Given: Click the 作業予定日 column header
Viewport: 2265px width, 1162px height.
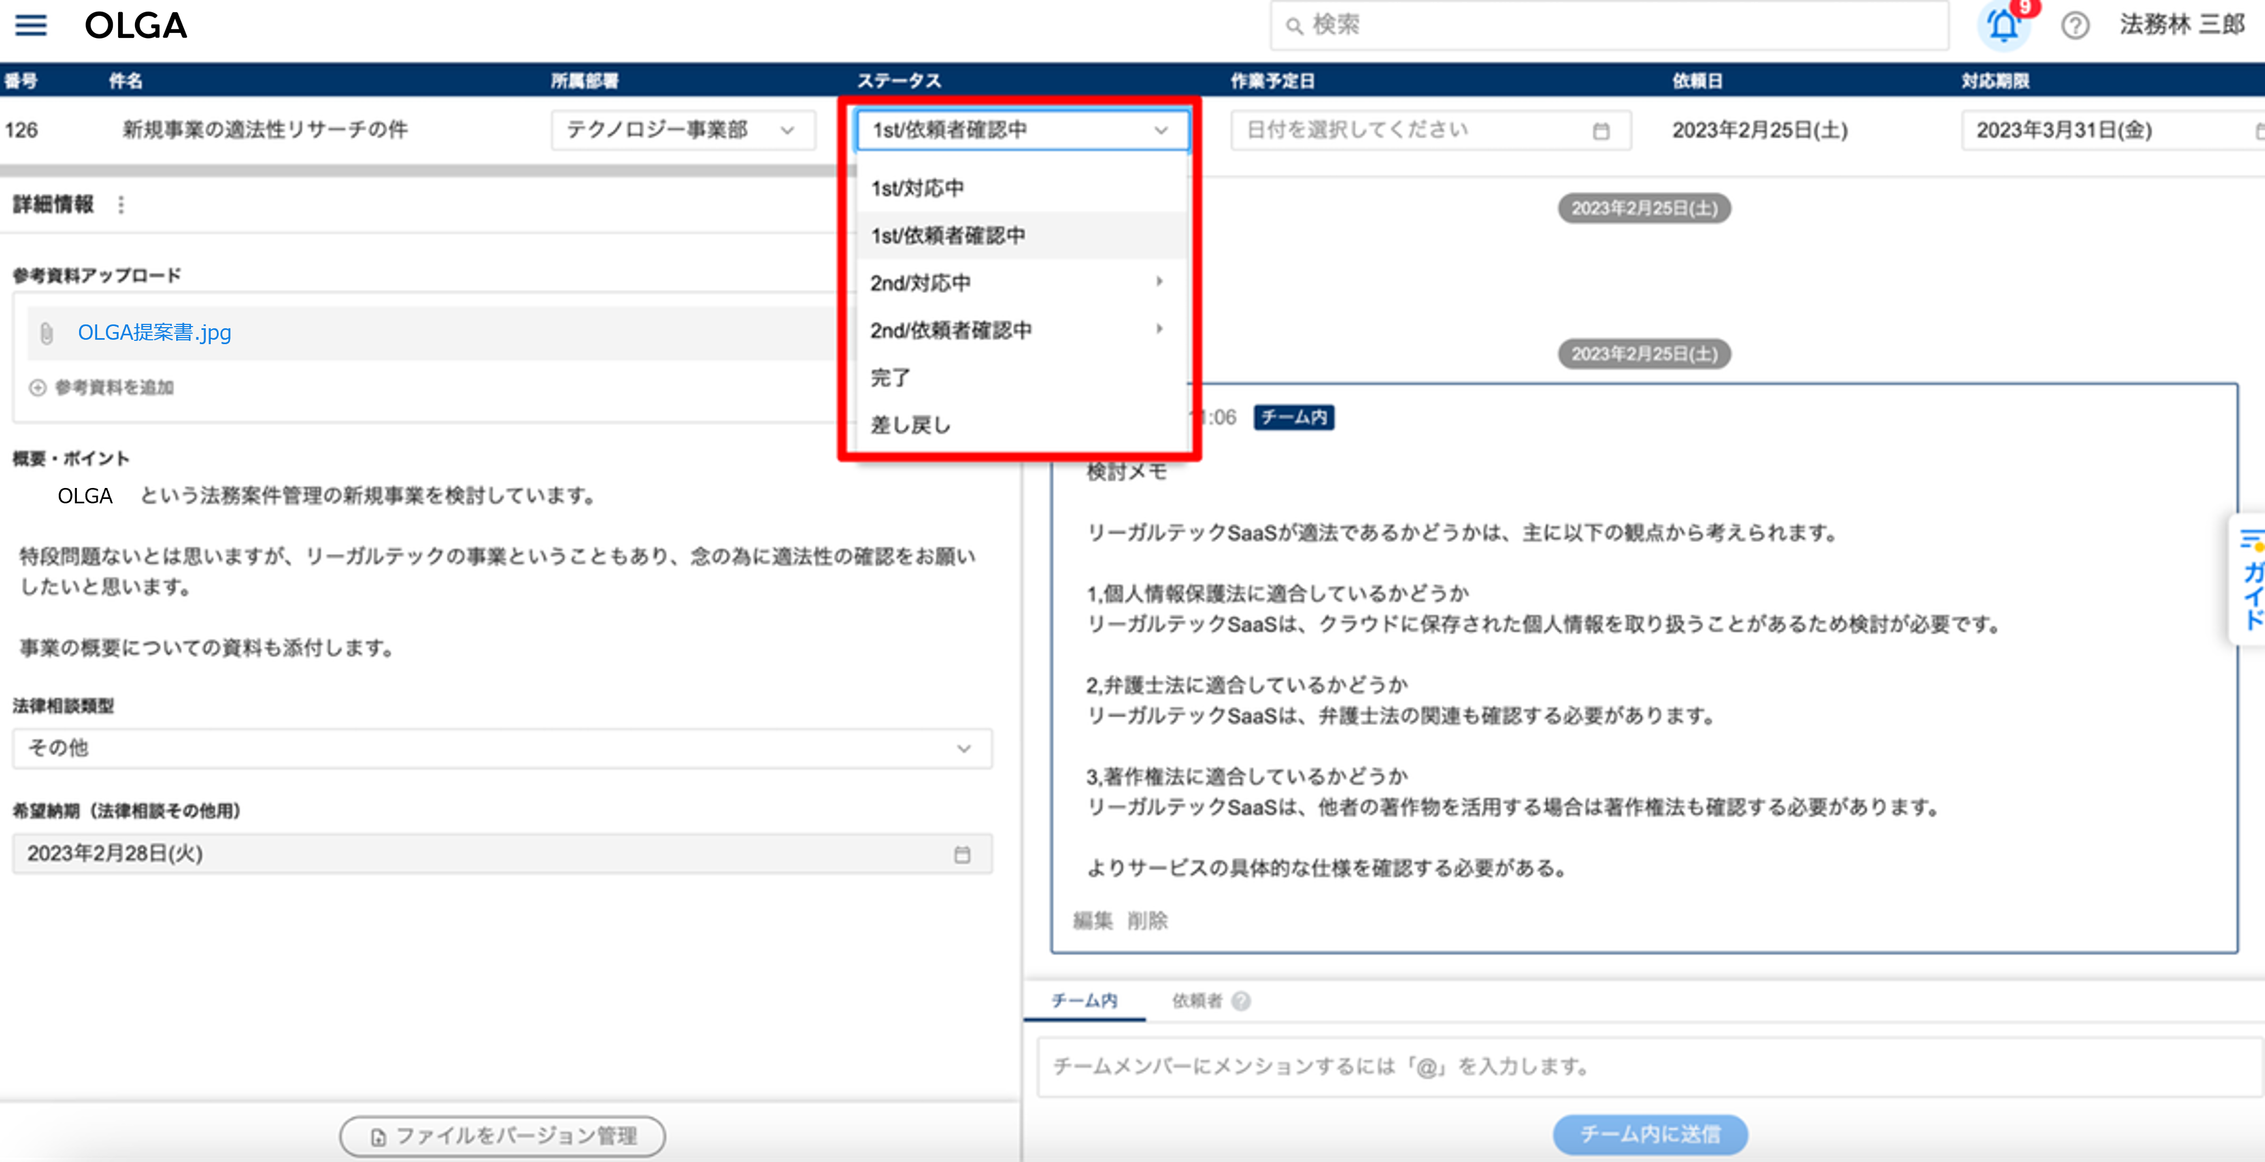Looking at the screenshot, I should pyautogui.click(x=1272, y=82).
